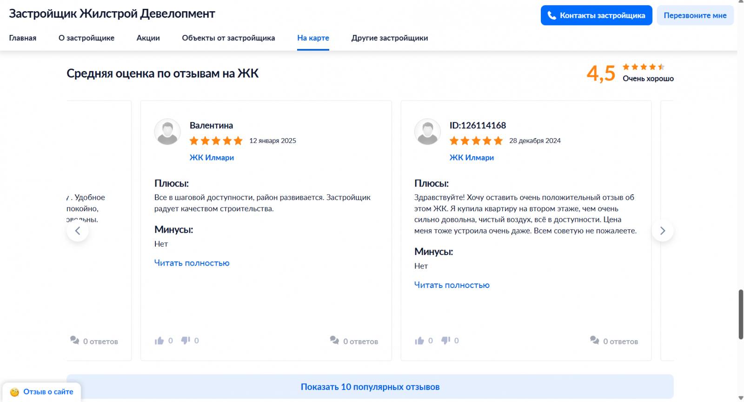Click the 4,5 average rating number
Viewport: 744px width, 402px height.
click(601, 74)
